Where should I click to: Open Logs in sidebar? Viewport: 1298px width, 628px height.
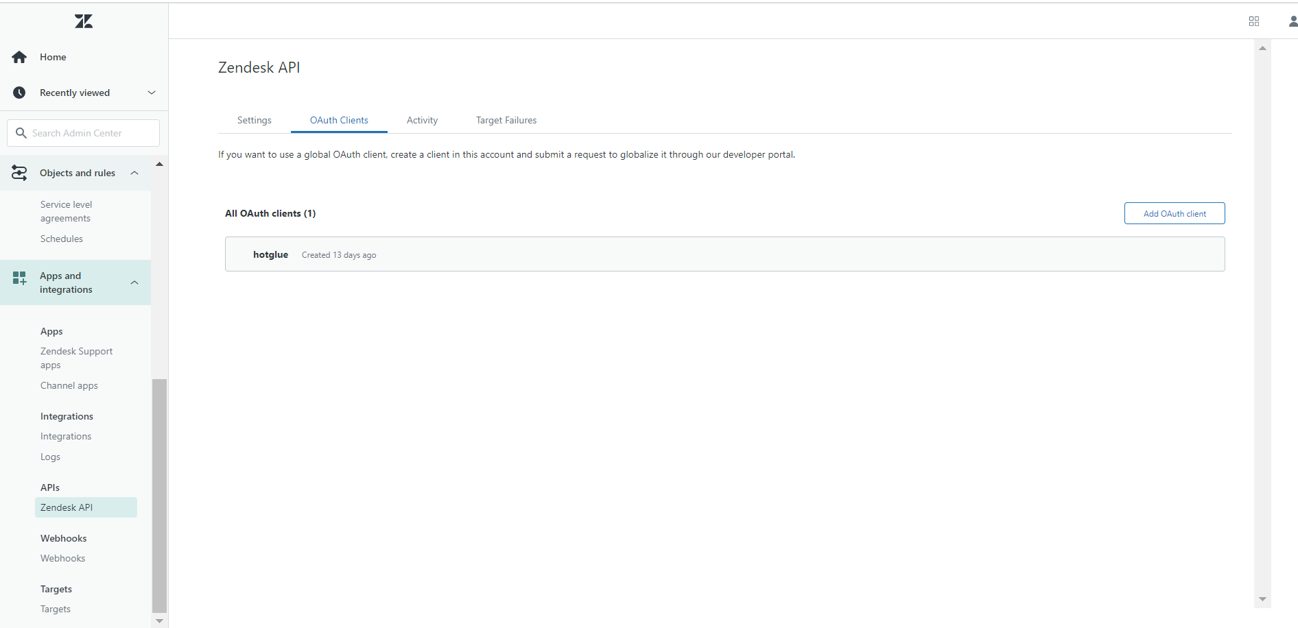pos(50,457)
